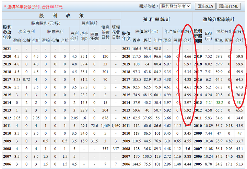Click the 48.15 lowest price cell
Viewport: 247px width, 169px height.
[147, 95]
